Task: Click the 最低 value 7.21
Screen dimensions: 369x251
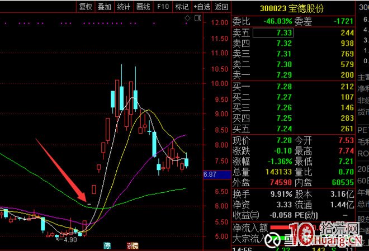Action: [x=346, y=162]
